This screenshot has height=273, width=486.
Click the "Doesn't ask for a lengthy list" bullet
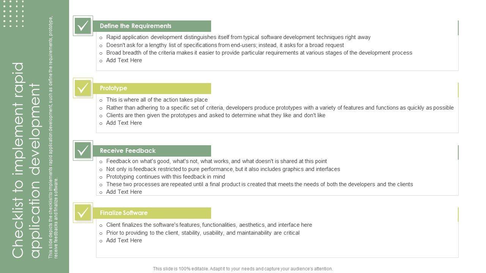(225, 45)
